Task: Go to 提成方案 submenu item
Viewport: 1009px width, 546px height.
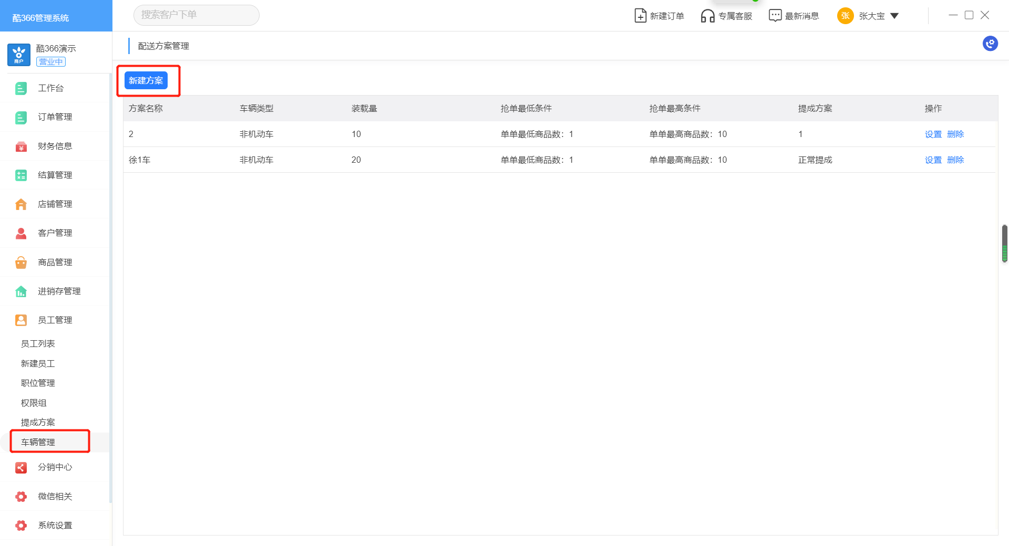Action: [38, 422]
